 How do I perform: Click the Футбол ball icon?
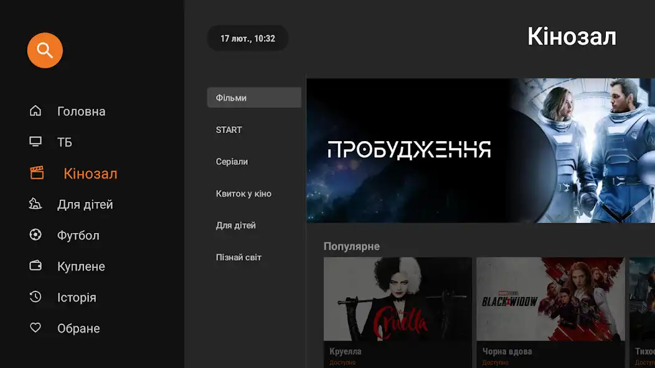(x=37, y=235)
